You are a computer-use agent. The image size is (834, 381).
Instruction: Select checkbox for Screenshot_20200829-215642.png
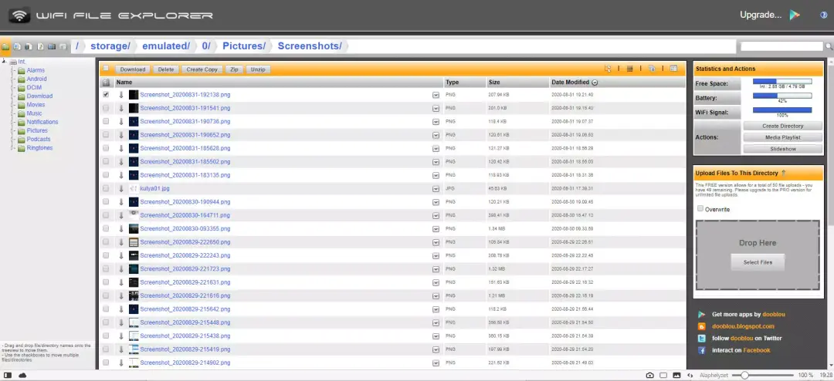pyautogui.click(x=106, y=309)
